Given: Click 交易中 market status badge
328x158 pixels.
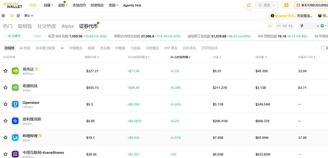Looking at the screenshot, I should coord(14,36).
